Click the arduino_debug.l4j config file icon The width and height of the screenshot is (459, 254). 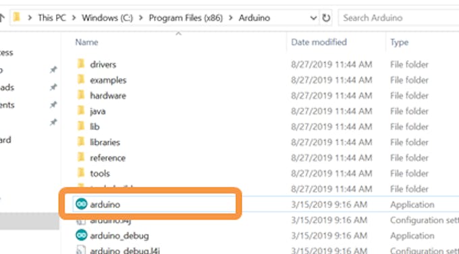click(x=81, y=250)
